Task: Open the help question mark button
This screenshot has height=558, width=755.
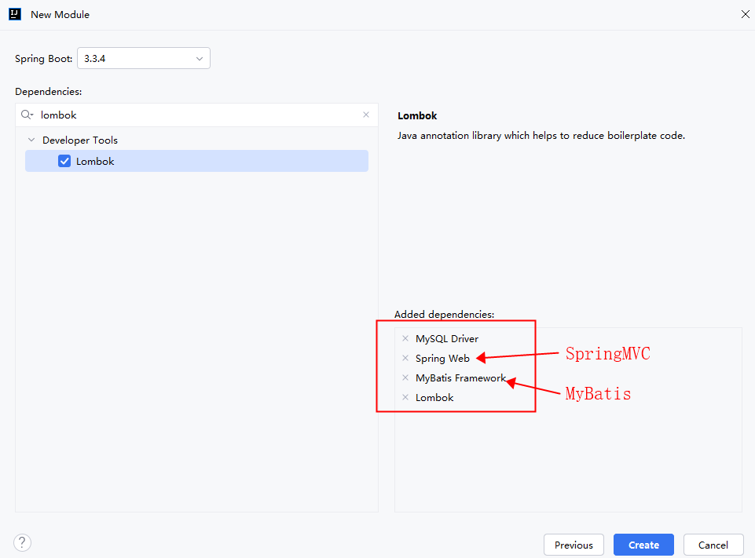Action: click(22, 542)
